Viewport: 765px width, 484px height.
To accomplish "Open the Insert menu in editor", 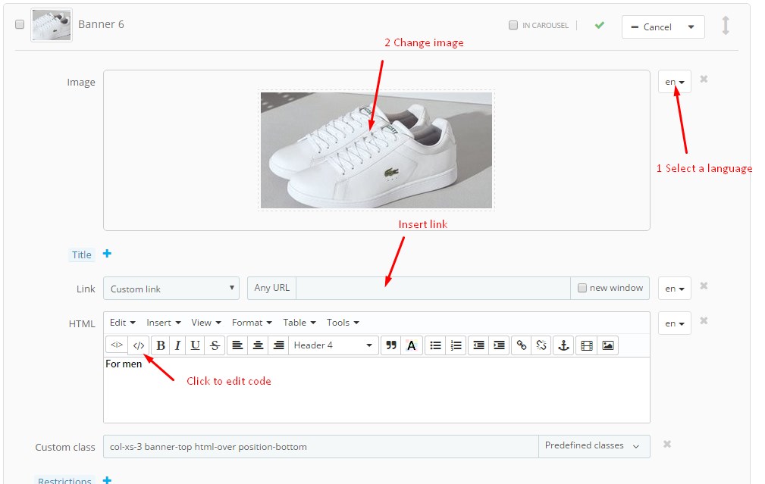I will click(x=164, y=322).
